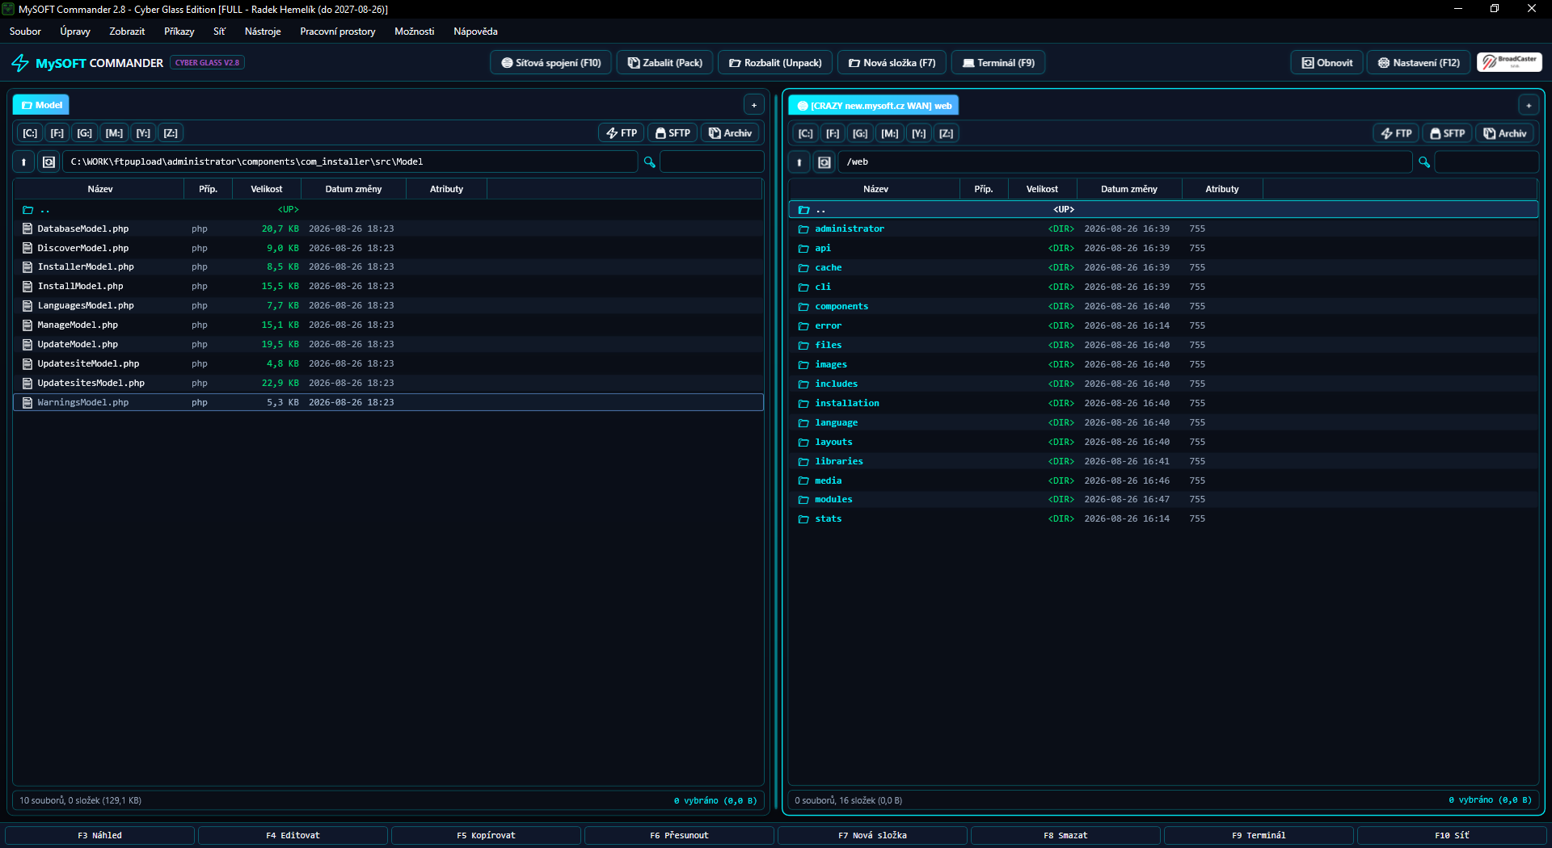
Task: Click folder icon of administrator directory
Action: pyautogui.click(x=803, y=229)
